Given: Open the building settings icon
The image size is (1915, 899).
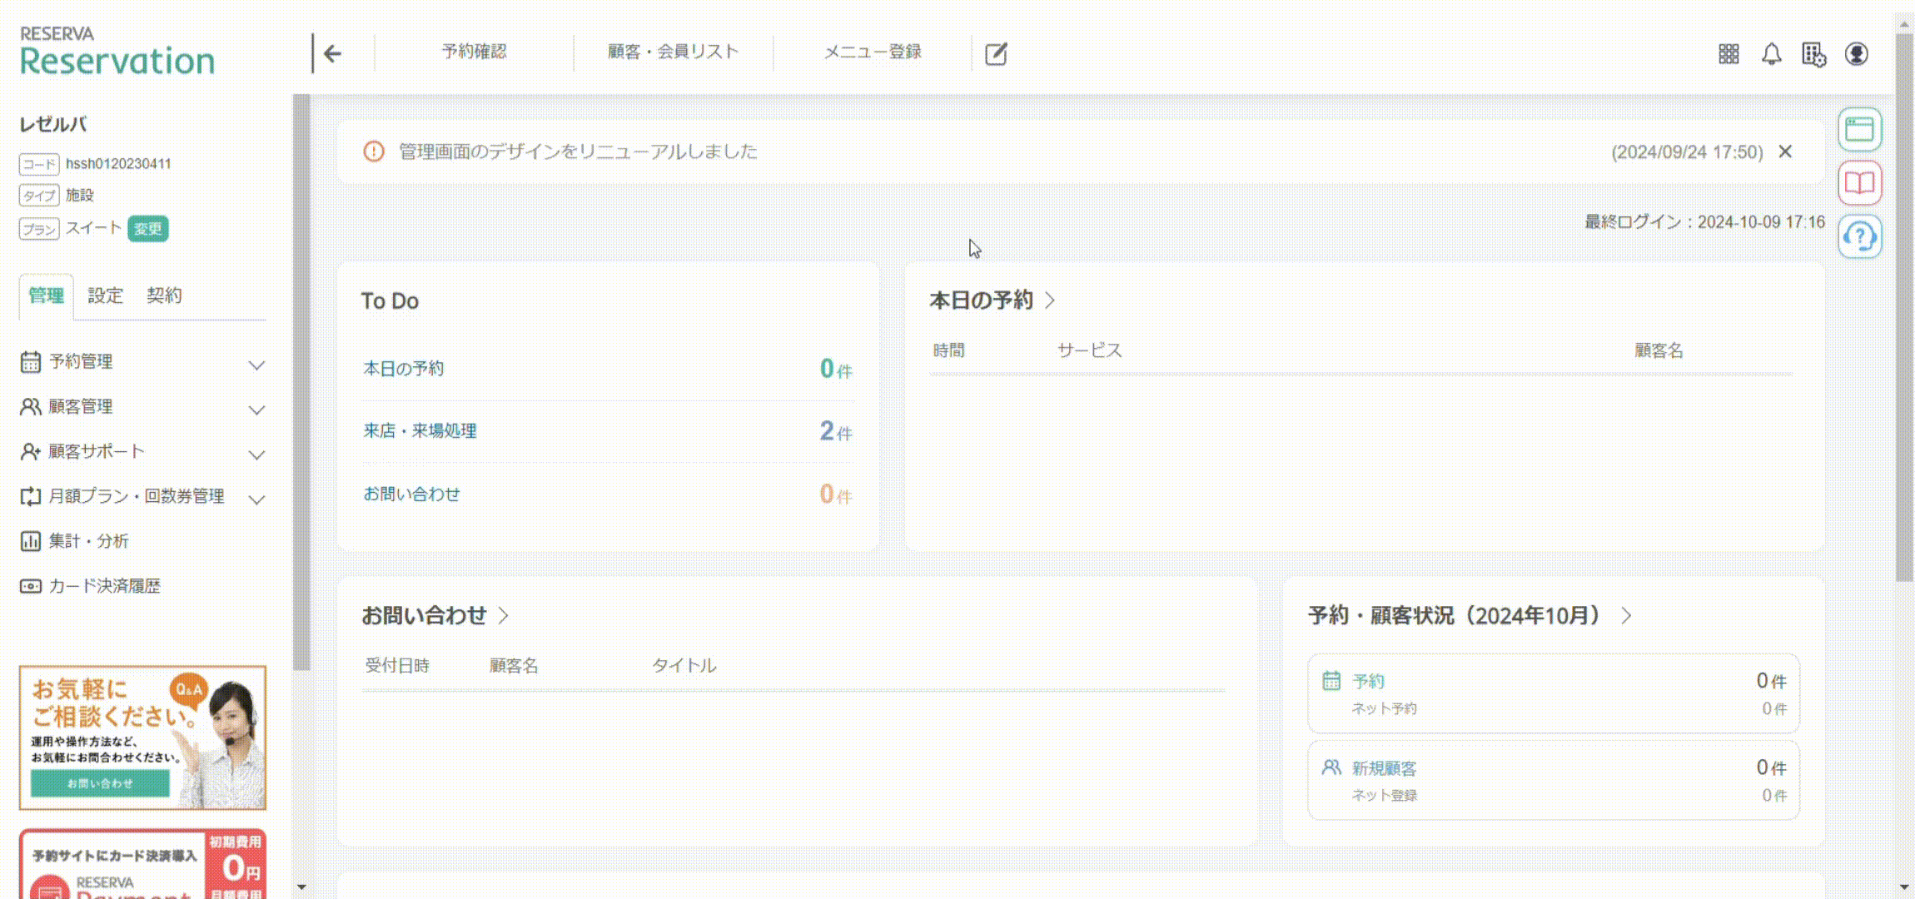Looking at the screenshot, I should [x=1813, y=54].
